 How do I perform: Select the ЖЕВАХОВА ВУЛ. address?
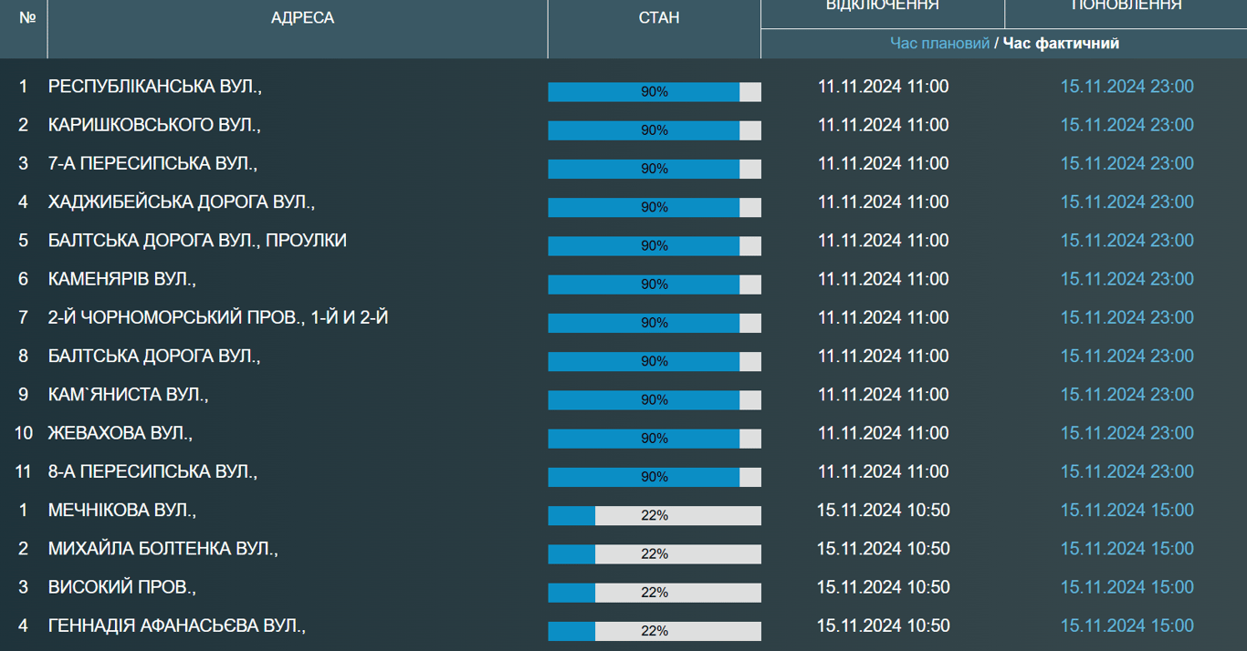coord(121,433)
